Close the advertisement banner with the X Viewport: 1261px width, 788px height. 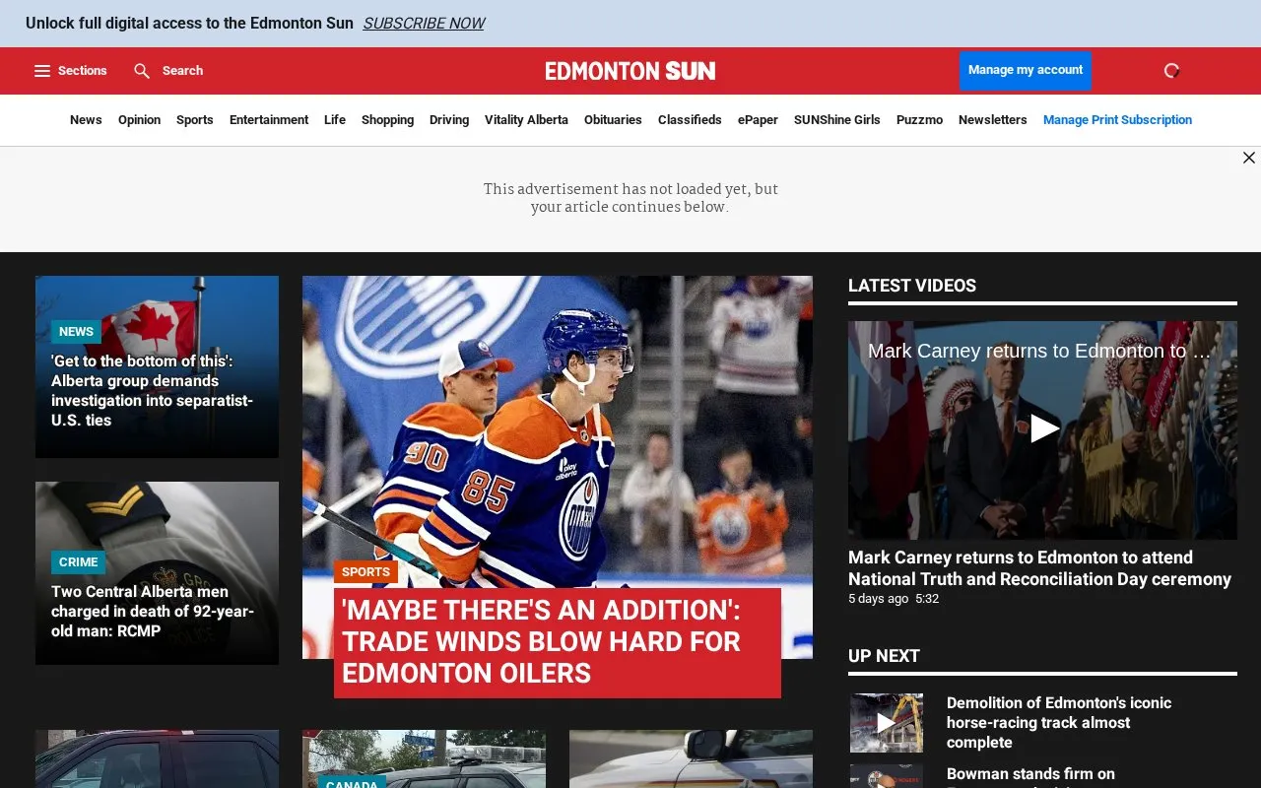[x=1249, y=158]
